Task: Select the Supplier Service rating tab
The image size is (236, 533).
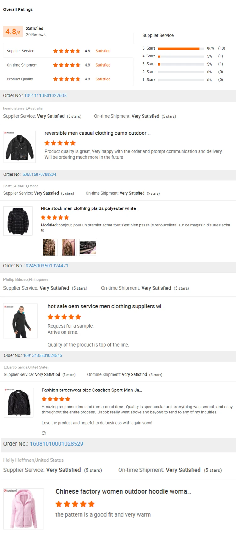Action: tap(20, 51)
